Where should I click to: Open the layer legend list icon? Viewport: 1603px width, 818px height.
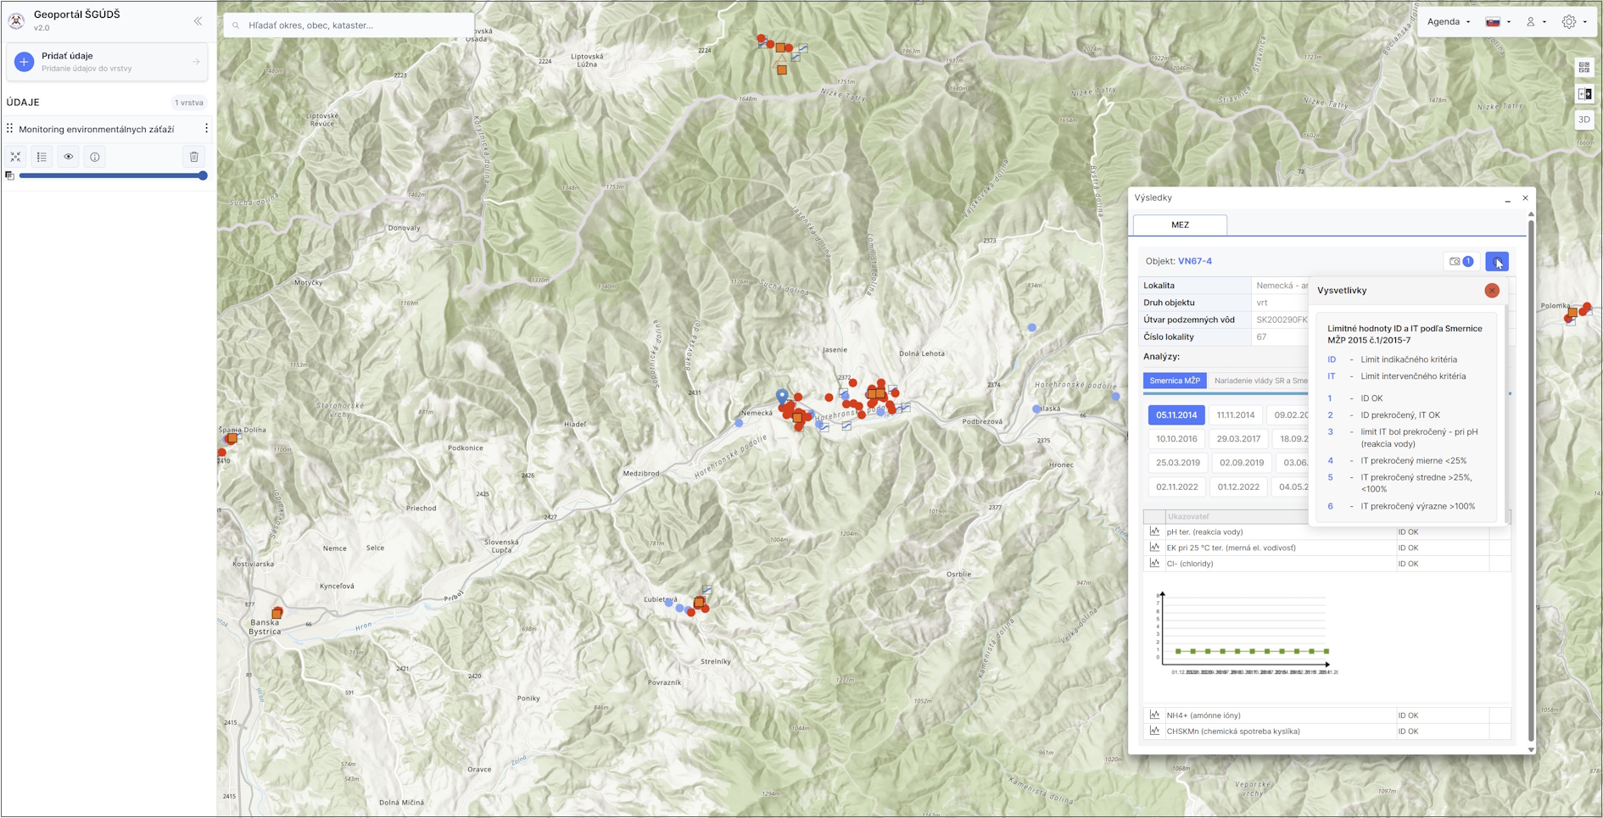(42, 157)
